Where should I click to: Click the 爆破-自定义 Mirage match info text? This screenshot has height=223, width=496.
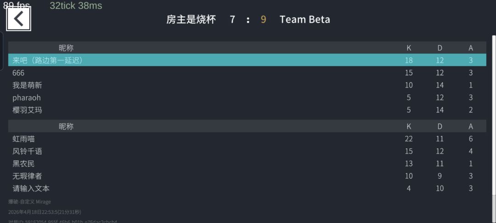click(29, 201)
